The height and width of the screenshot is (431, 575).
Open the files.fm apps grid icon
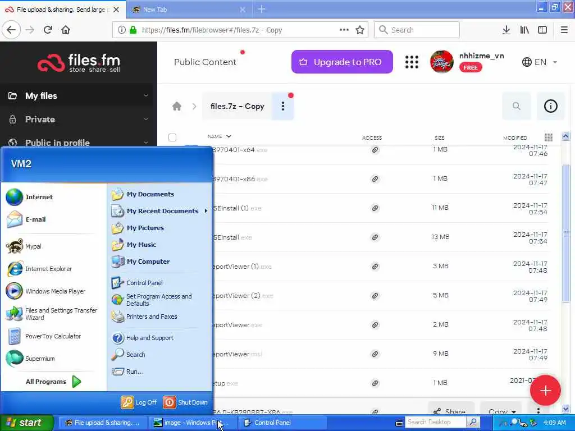(x=412, y=62)
